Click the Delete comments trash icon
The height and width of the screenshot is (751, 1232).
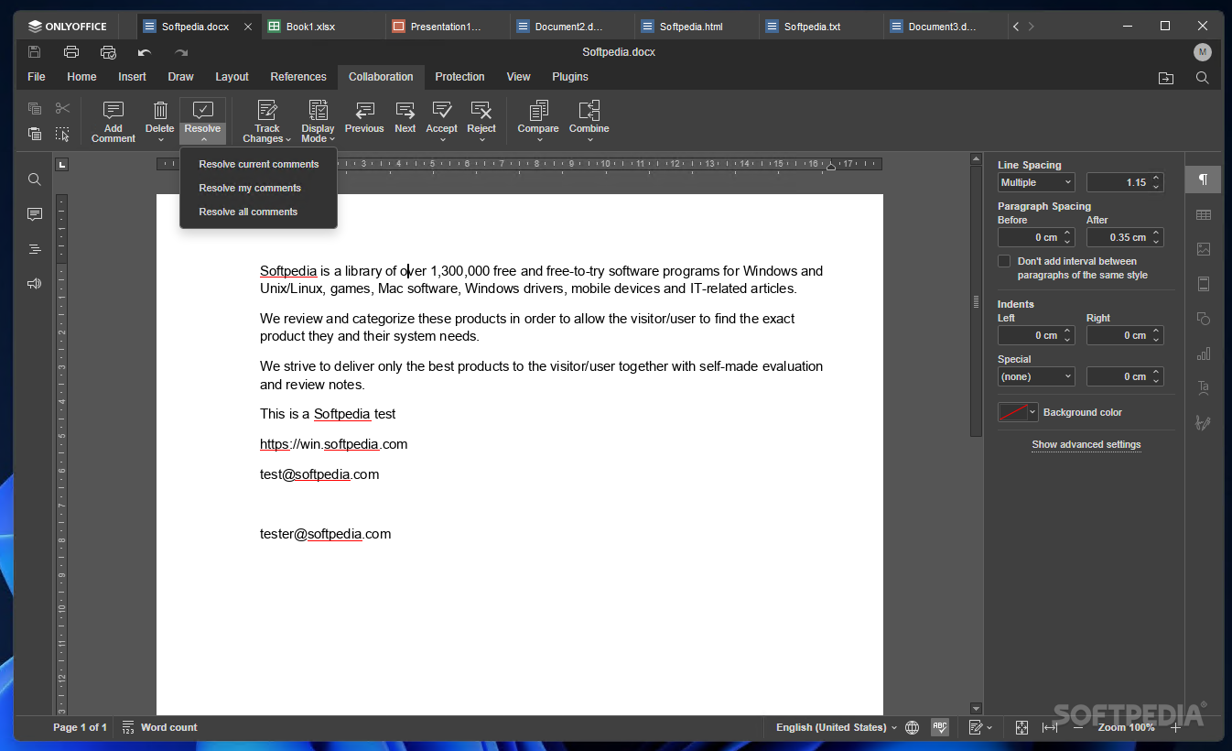coord(159,111)
